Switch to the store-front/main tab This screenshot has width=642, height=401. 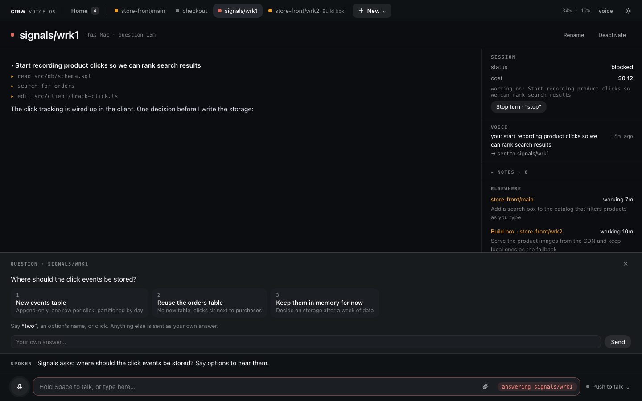click(140, 11)
